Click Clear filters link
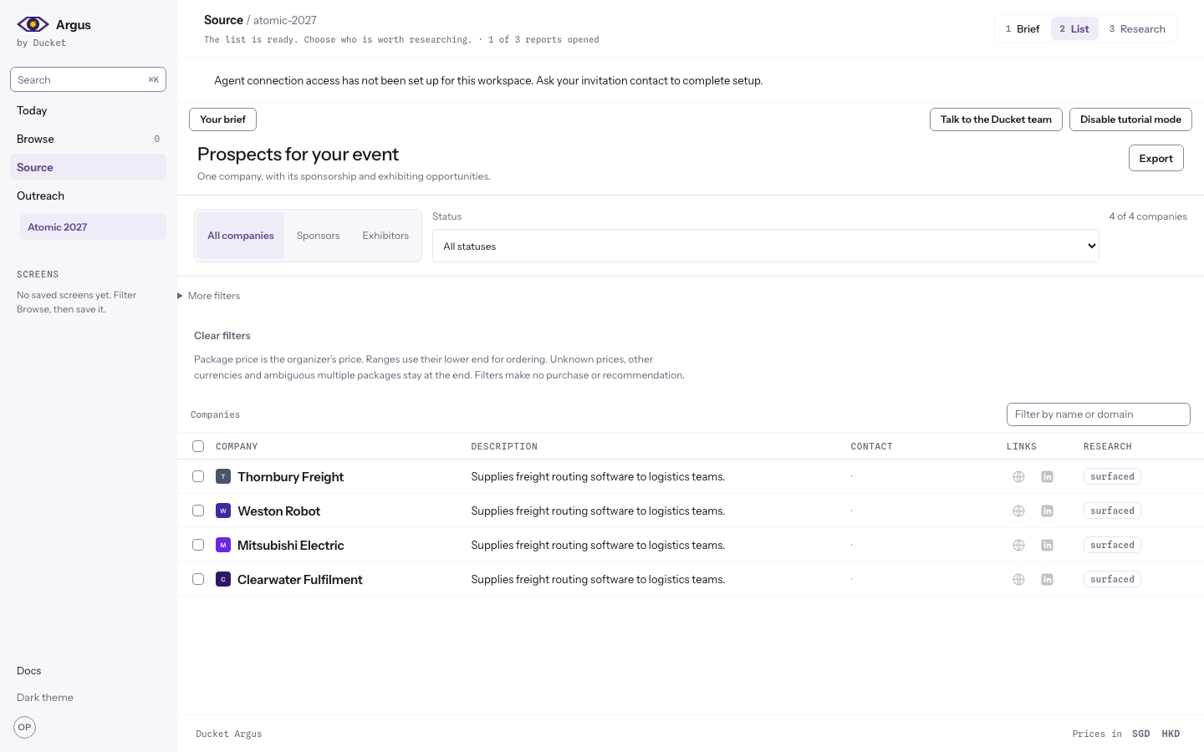The height and width of the screenshot is (752, 1204). click(x=222, y=336)
